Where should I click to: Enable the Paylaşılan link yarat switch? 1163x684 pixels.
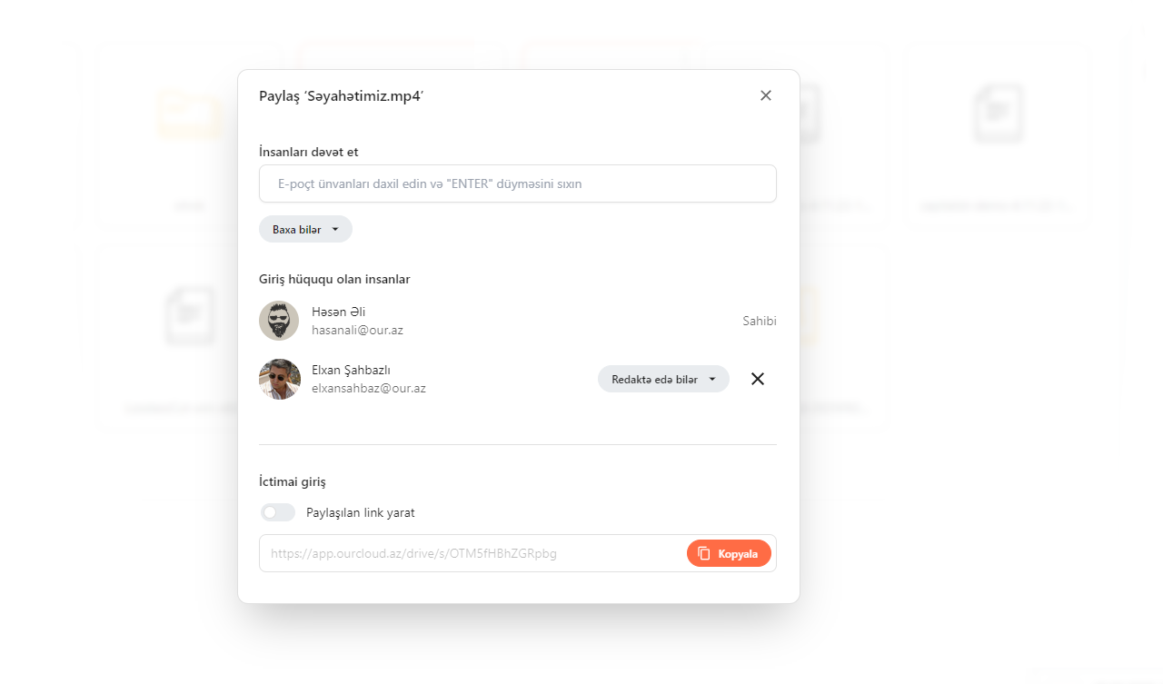tap(278, 512)
